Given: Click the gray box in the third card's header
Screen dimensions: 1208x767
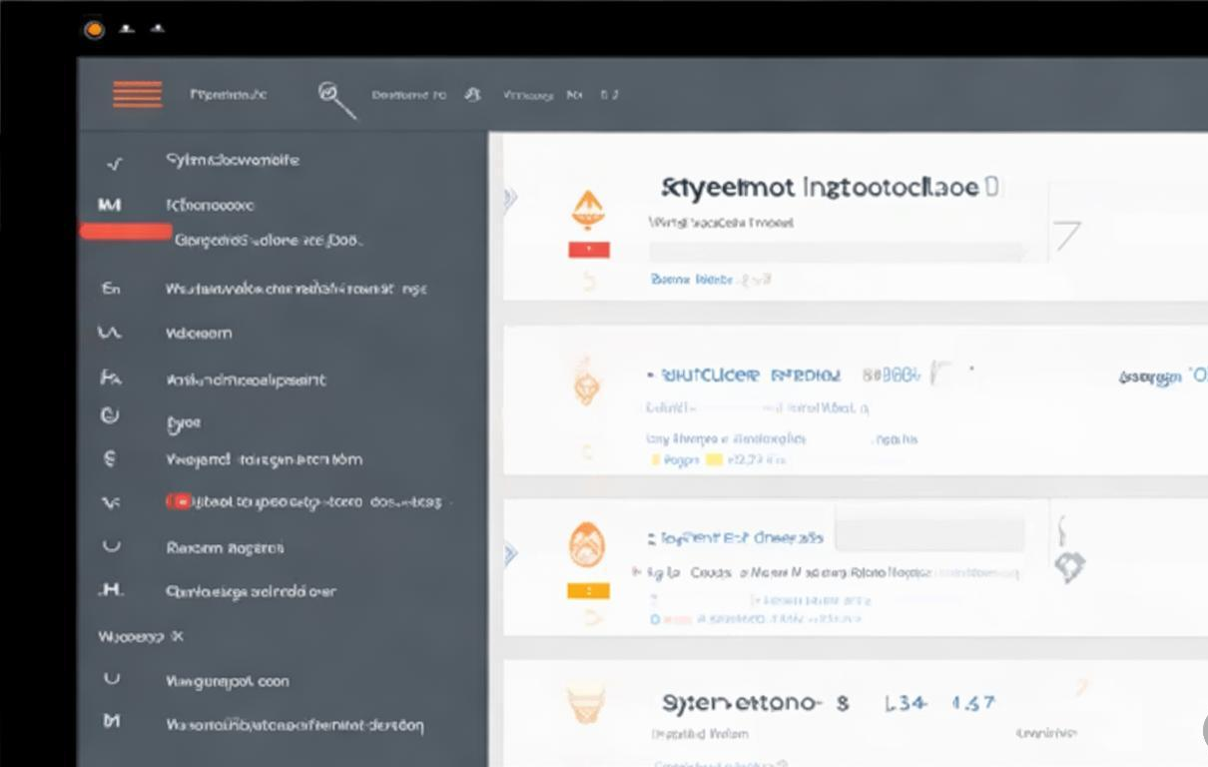Looking at the screenshot, I should click(x=930, y=534).
